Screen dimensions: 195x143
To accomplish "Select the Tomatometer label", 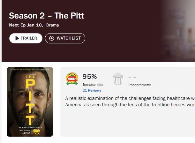I will coord(93,85).
